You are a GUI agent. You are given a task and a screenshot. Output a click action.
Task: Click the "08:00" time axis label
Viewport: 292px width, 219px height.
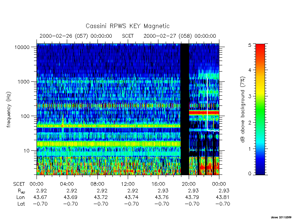pyautogui.click(x=97, y=184)
